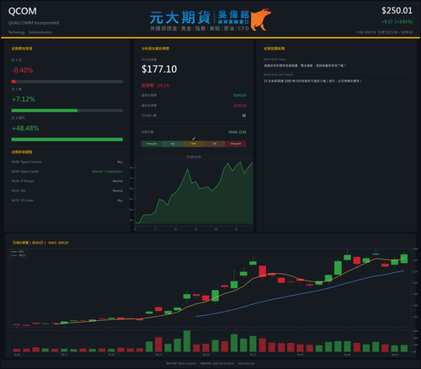Click the $100.00 low target value

pos(240,105)
